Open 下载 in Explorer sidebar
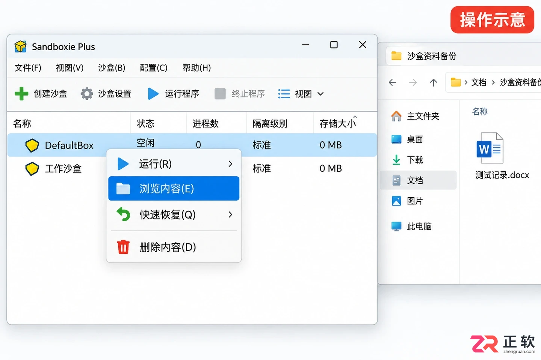The height and width of the screenshot is (360, 541). [418, 160]
